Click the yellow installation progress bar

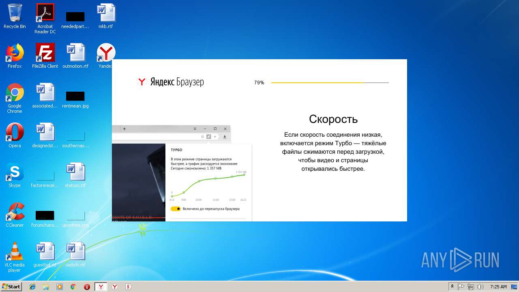click(x=330, y=83)
